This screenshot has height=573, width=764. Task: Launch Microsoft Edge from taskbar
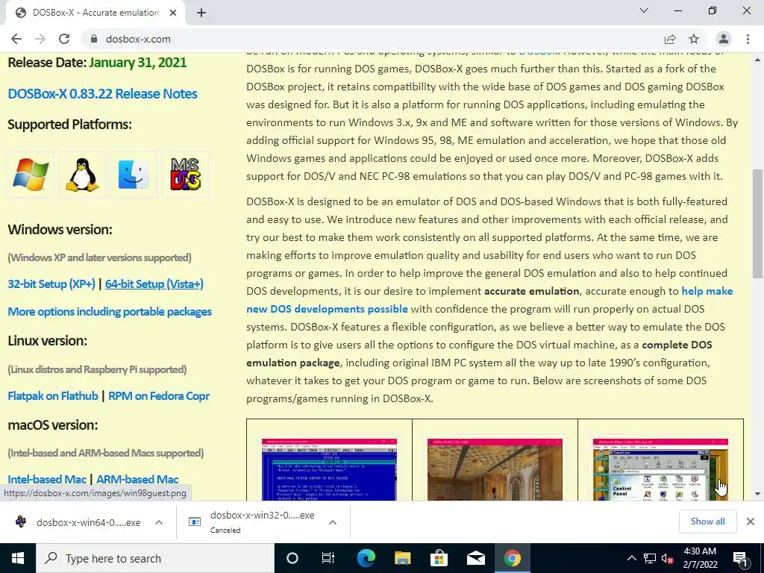tap(366, 558)
